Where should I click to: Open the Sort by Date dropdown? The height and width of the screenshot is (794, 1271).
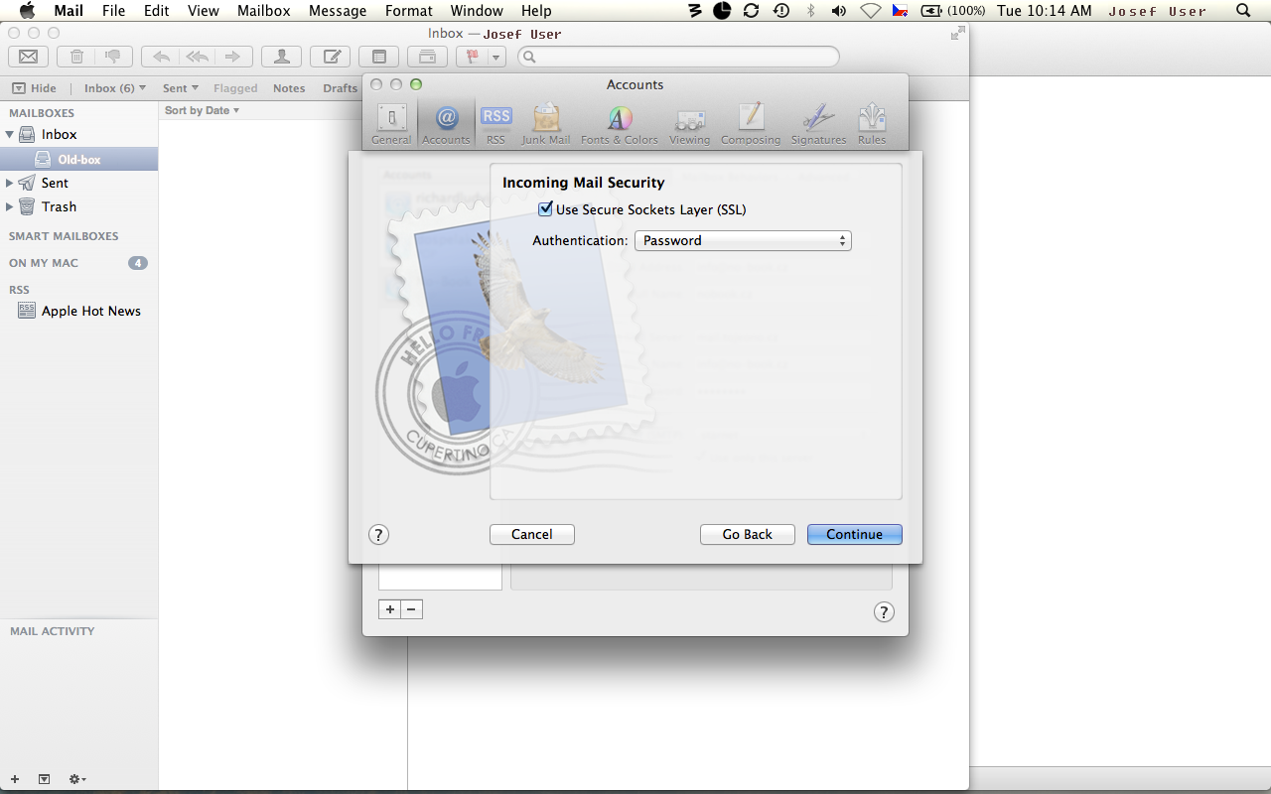click(x=202, y=110)
